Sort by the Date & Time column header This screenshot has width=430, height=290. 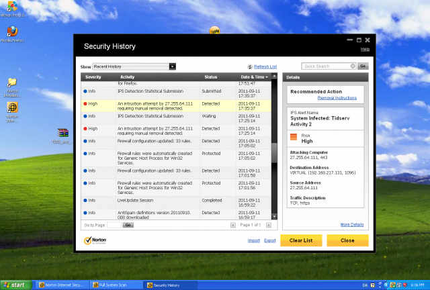pos(254,77)
